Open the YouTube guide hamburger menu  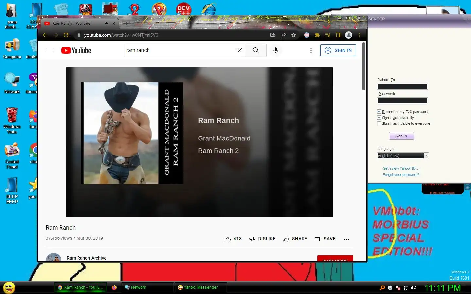pyautogui.click(x=50, y=50)
